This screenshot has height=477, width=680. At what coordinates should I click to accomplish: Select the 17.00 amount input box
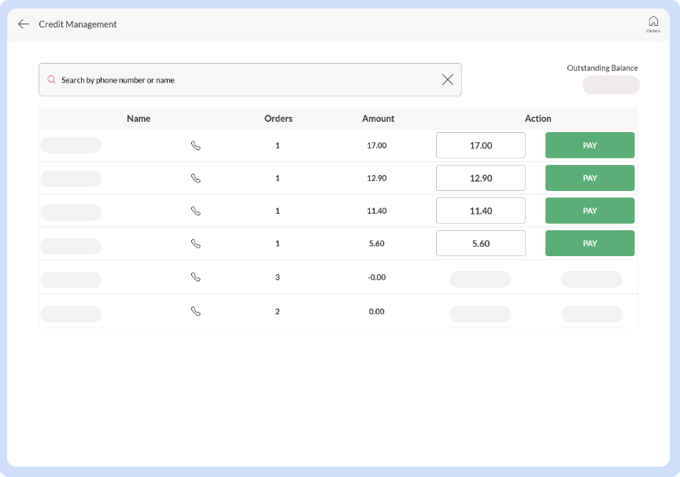coord(480,145)
